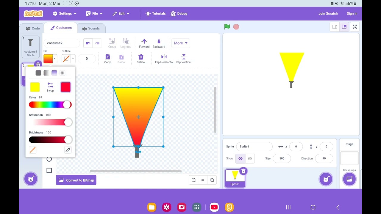
Task: Choose horizontal gradient fill mode
Action: 46,73
